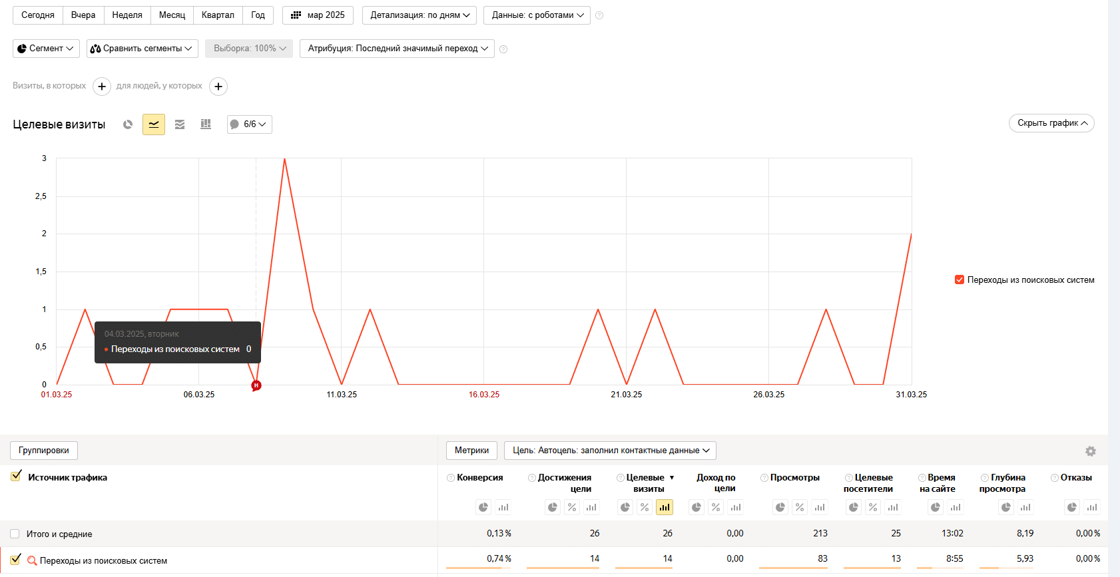This screenshot has width=1120, height=577.
Task: Click bar chart icon under Глубина просмотра
Action: (1025, 507)
